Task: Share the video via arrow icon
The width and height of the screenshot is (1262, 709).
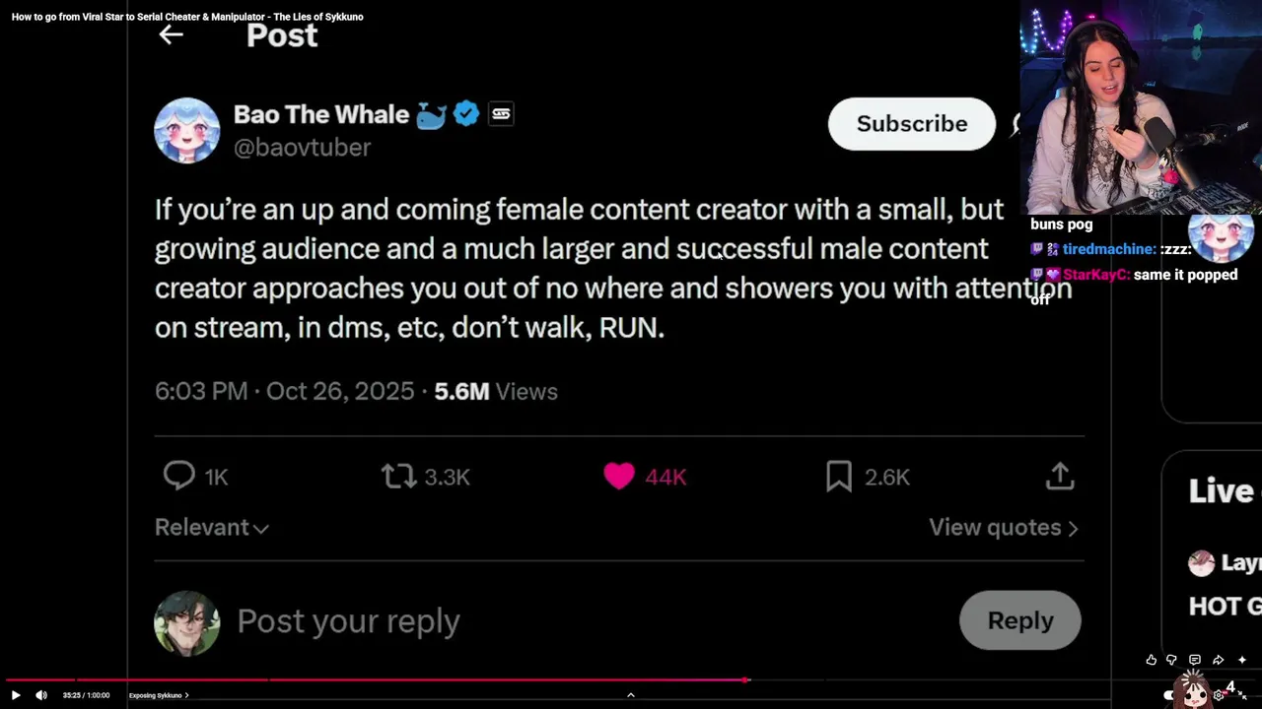Action: [x=1219, y=660]
